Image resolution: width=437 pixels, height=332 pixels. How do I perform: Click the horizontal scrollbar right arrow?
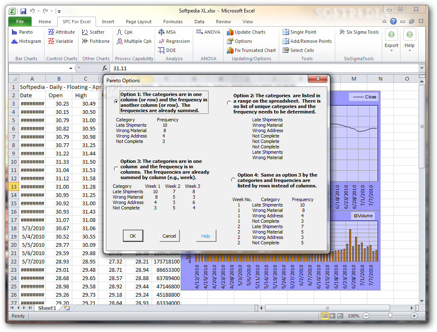click(412, 308)
